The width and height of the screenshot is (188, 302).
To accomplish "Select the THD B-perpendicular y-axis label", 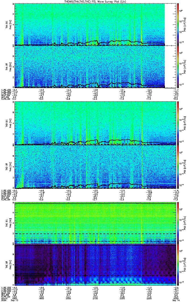I will click(x=7, y=123).
